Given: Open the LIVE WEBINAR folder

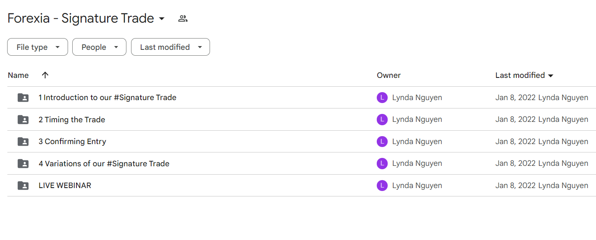Looking at the screenshot, I should pos(65,186).
